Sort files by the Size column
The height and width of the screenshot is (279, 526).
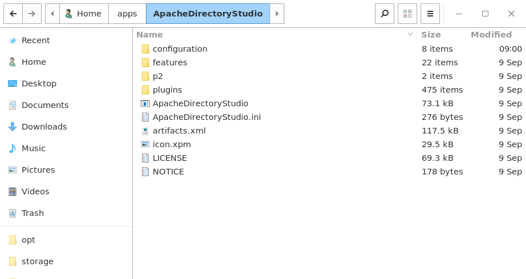click(431, 35)
